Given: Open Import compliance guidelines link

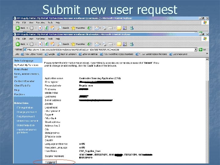Looking at the screenshot, I should point(27,131).
